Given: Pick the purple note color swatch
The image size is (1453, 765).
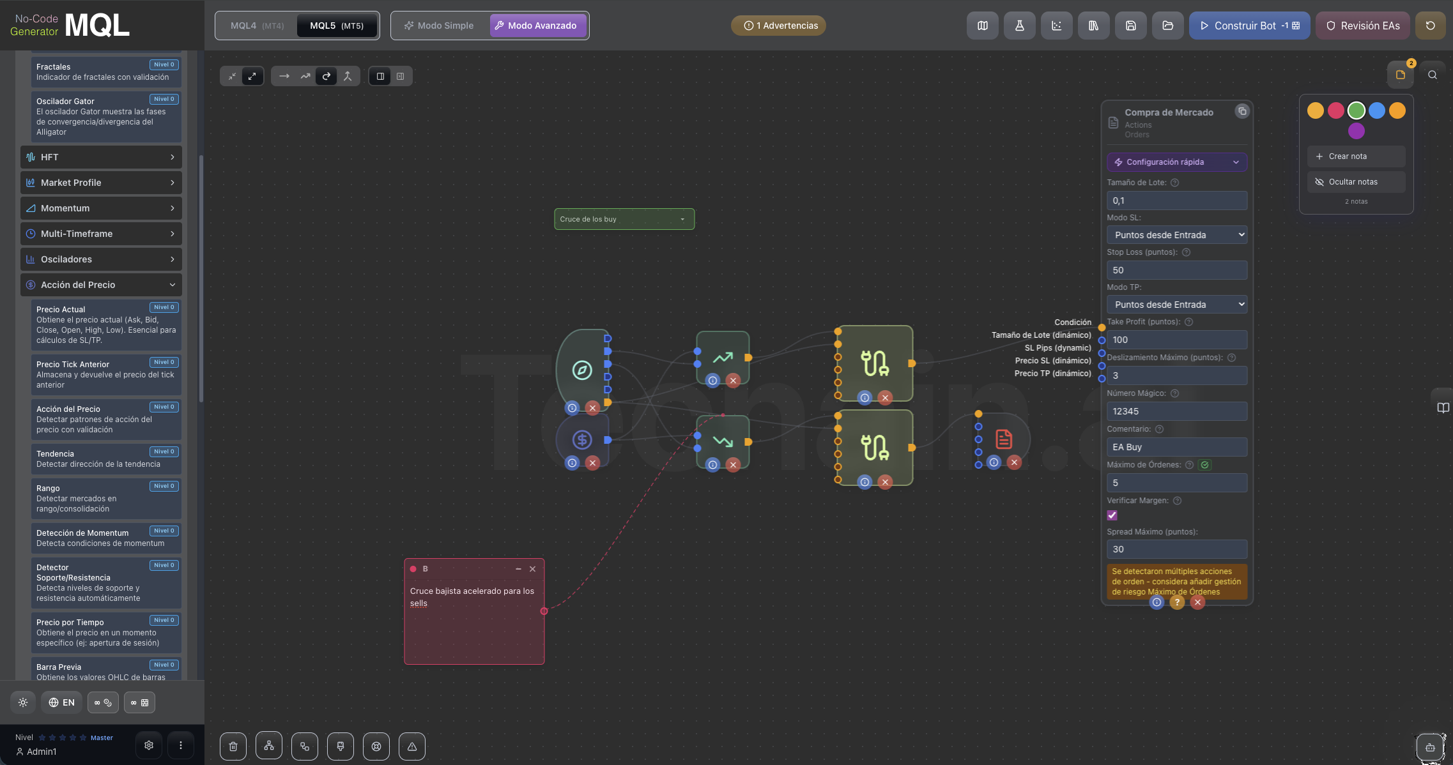Looking at the screenshot, I should point(1356,131).
